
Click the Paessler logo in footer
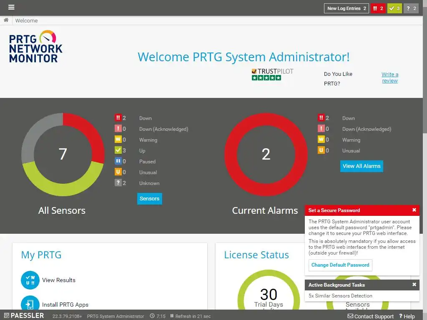[x=24, y=315]
